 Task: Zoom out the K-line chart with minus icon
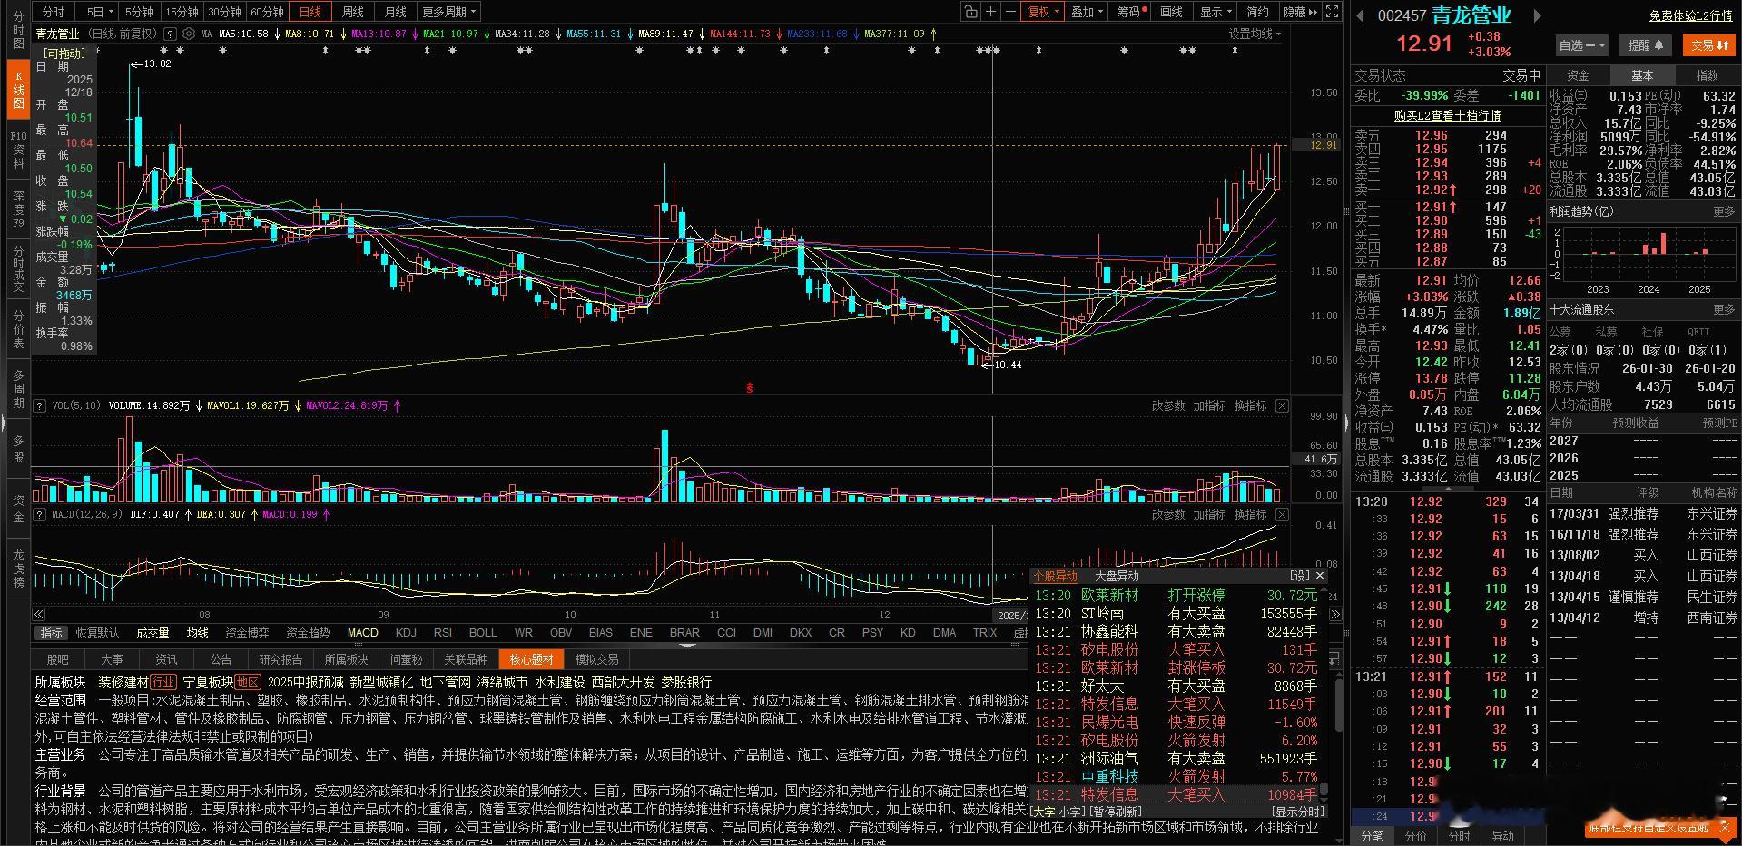(x=1010, y=12)
